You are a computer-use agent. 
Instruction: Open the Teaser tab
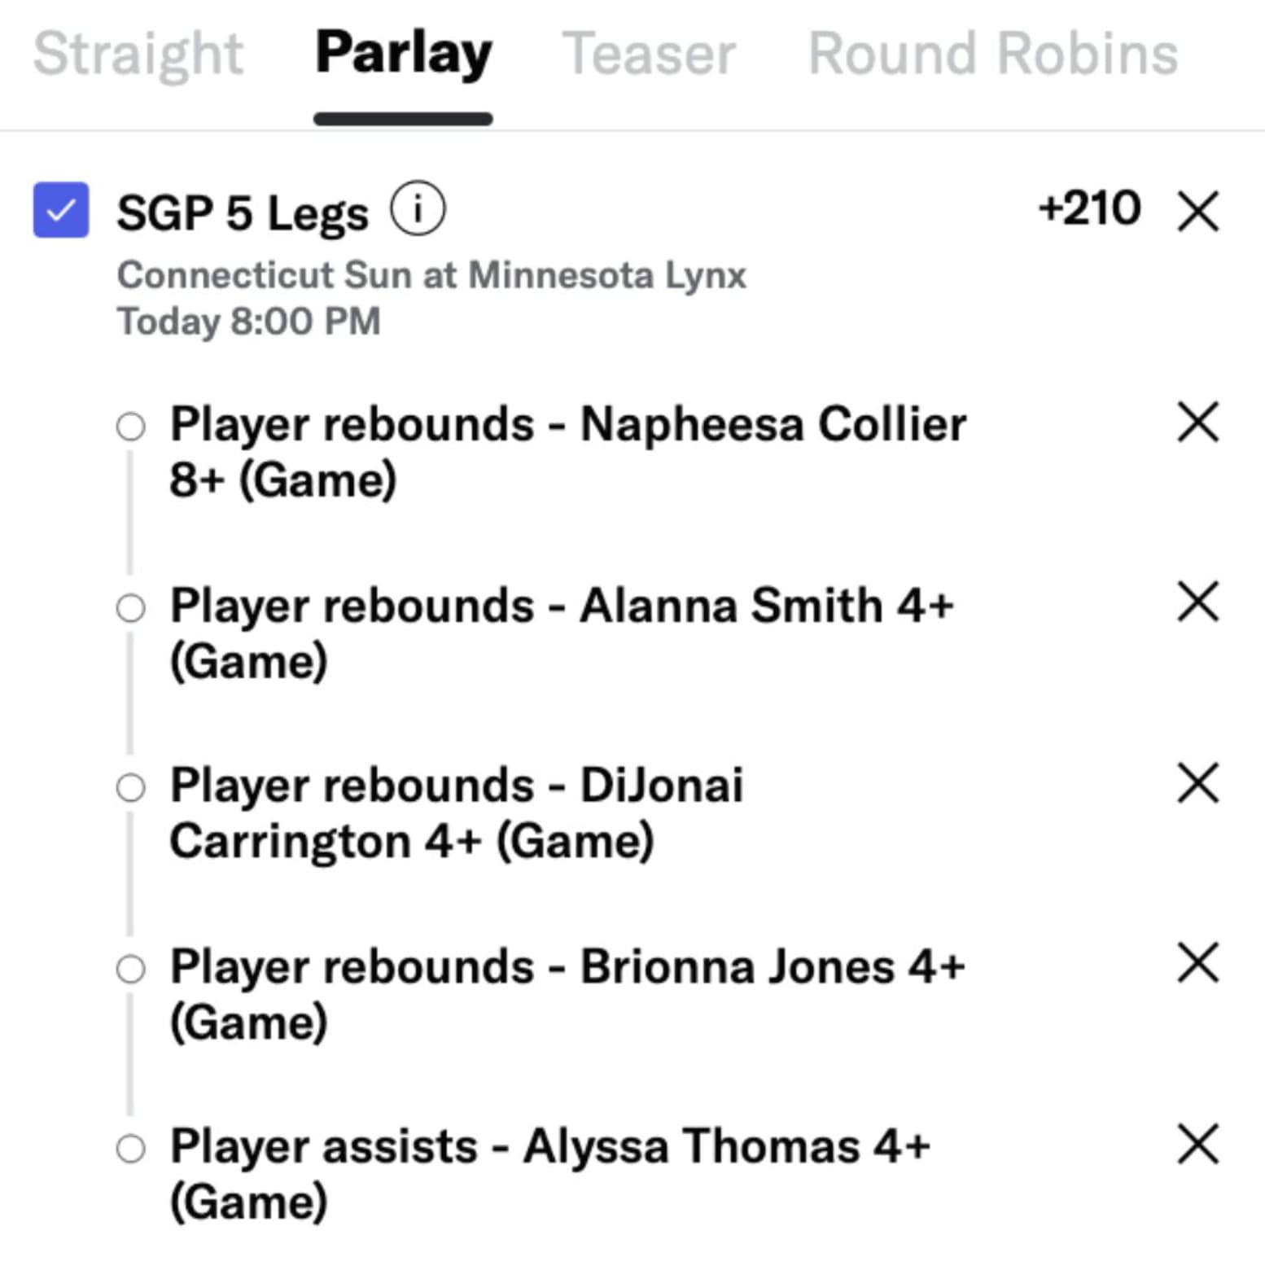[649, 54]
